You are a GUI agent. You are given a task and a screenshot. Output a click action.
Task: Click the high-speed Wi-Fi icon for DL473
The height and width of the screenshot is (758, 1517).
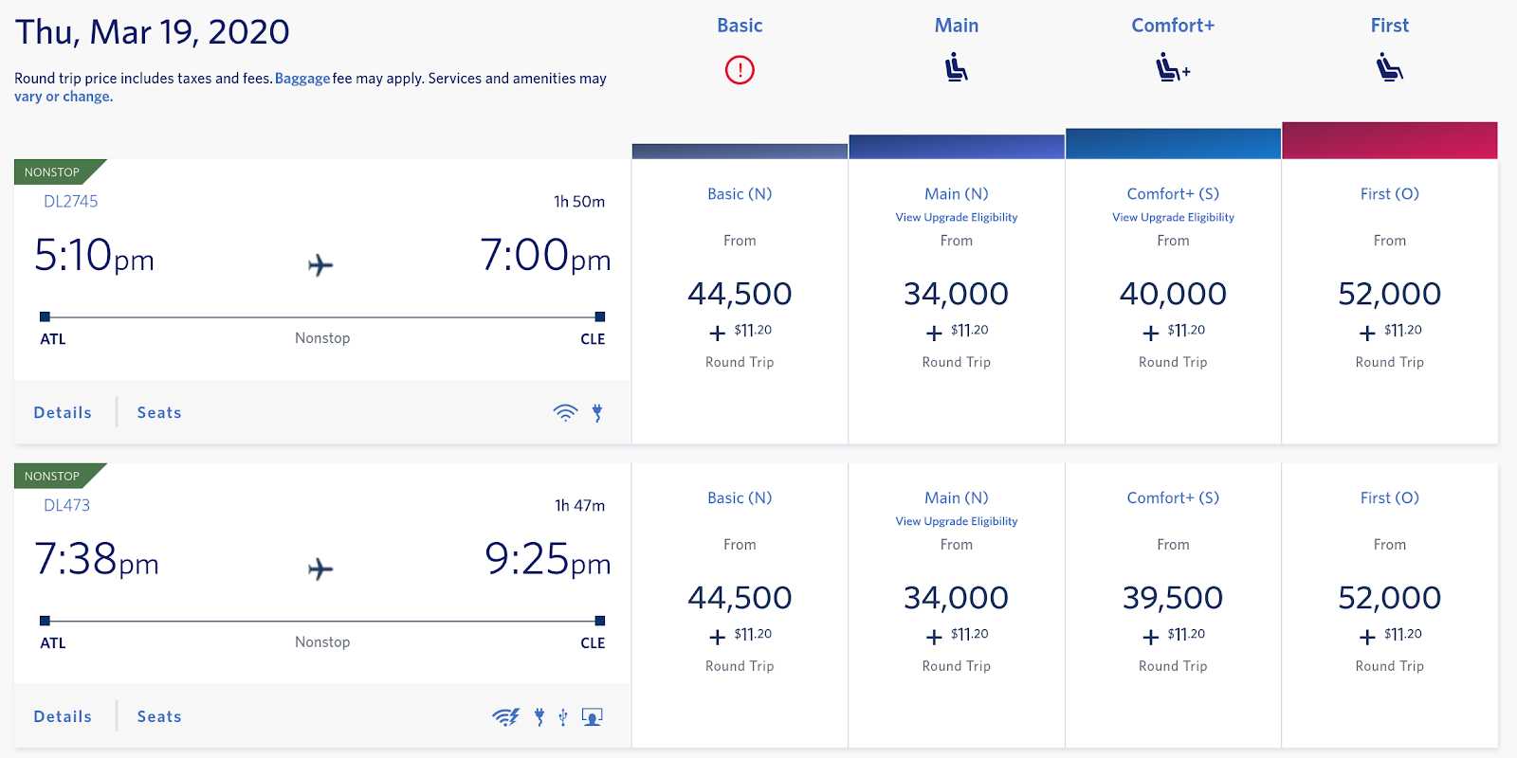click(x=506, y=716)
